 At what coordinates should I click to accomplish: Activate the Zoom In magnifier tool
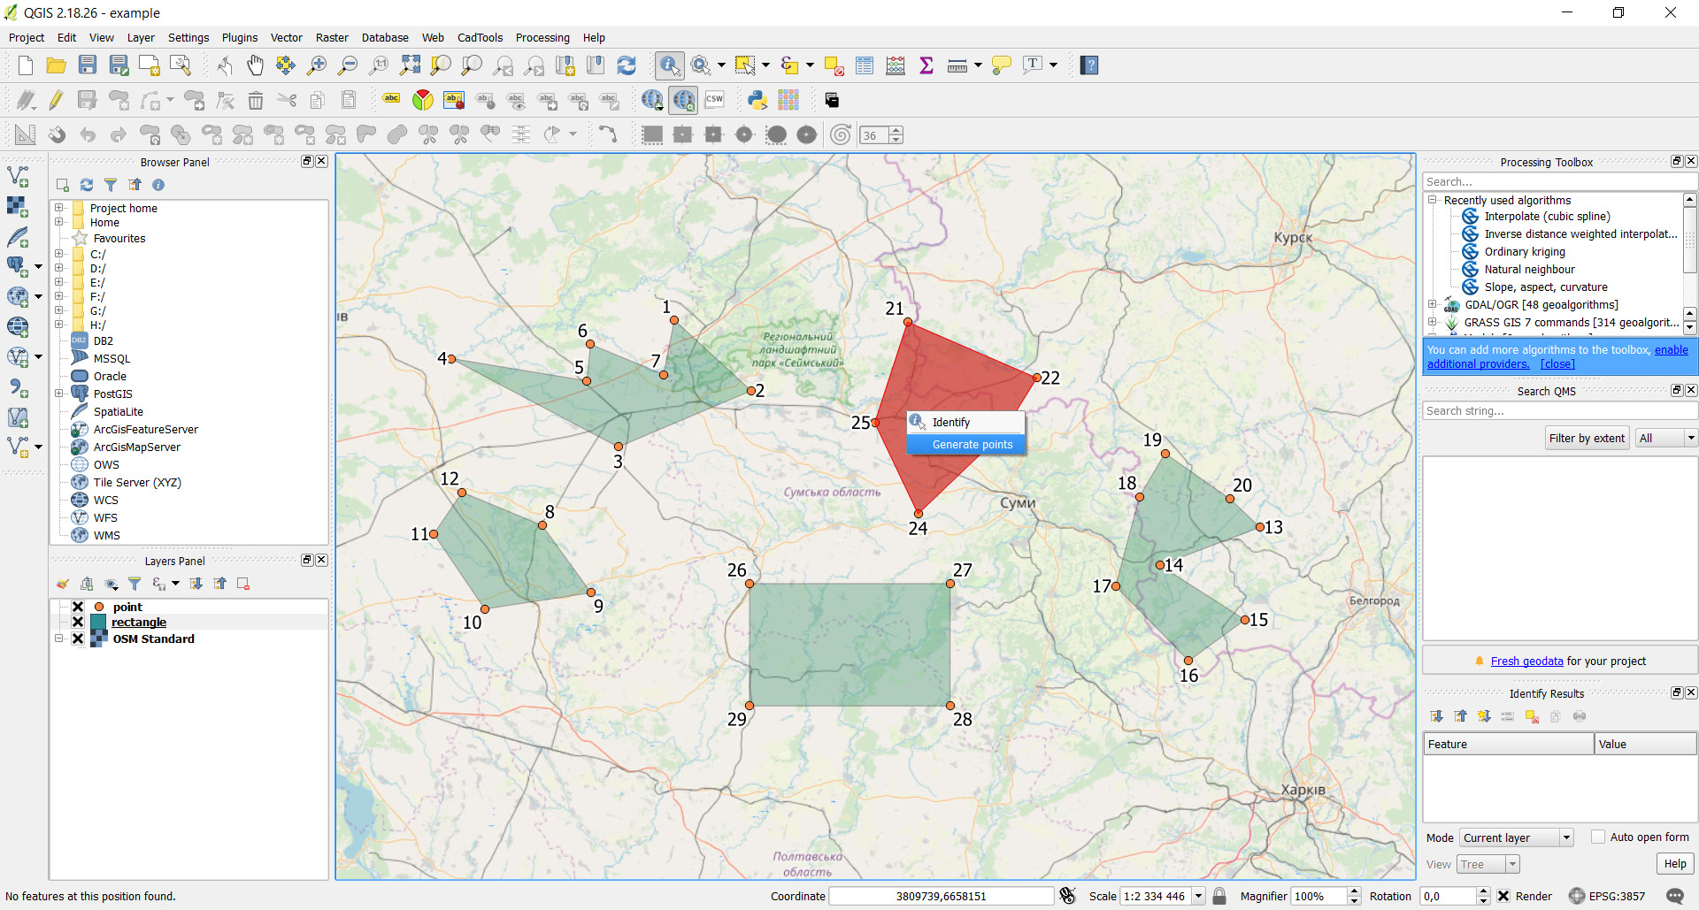click(317, 65)
